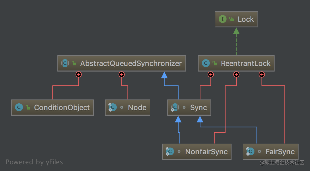Click the package-private dot icon on FairSync
The height and width of the screenshot is (171, 310).
(259, 151)
